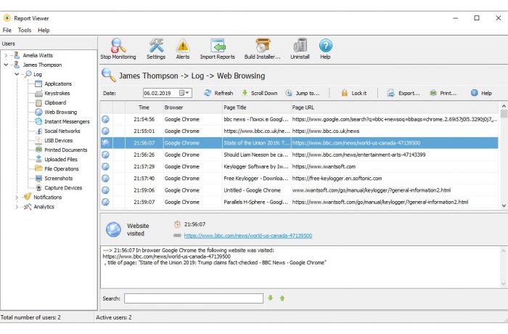Open File Operations log section
The width and height of the screenshot is (508, 334).
(x=62, y=168)
